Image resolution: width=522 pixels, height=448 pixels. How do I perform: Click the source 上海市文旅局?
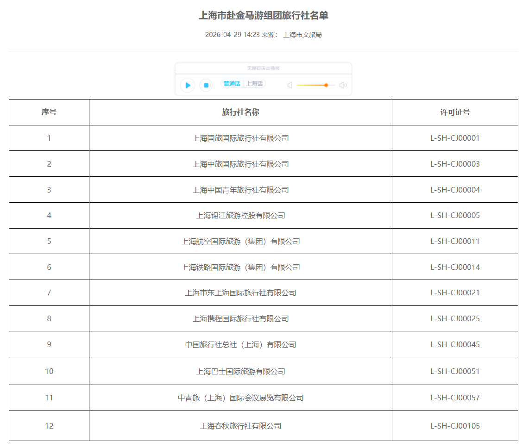(302, 35)
